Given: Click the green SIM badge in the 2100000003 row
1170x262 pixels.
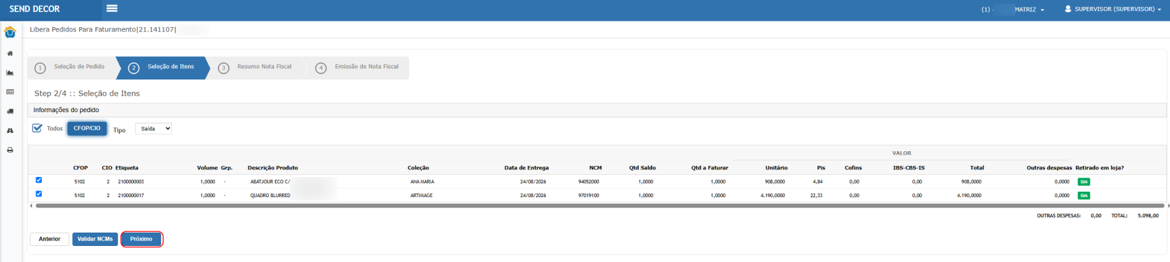Looking at the screenshot, I should pyautogui.click(x=1084, y=182).
